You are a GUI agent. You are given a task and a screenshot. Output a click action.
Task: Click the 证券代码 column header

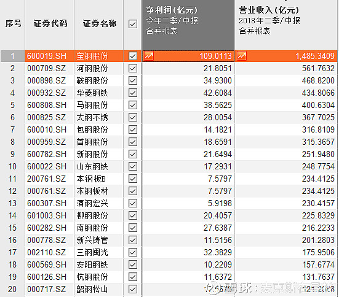pyautogui.click(x=50, y=25)
